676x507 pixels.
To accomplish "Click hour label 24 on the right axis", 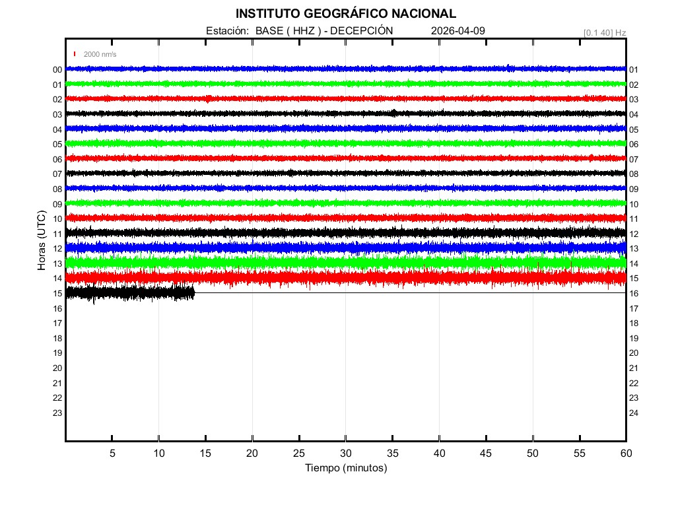I will 634,413.
